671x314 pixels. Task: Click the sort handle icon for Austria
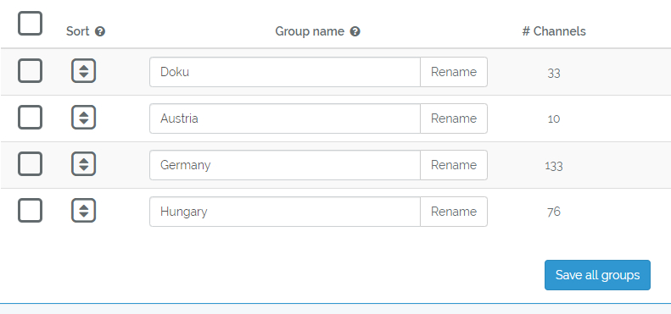point(83,118)
